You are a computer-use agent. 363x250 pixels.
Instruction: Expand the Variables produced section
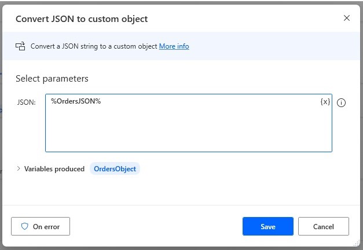19,169
